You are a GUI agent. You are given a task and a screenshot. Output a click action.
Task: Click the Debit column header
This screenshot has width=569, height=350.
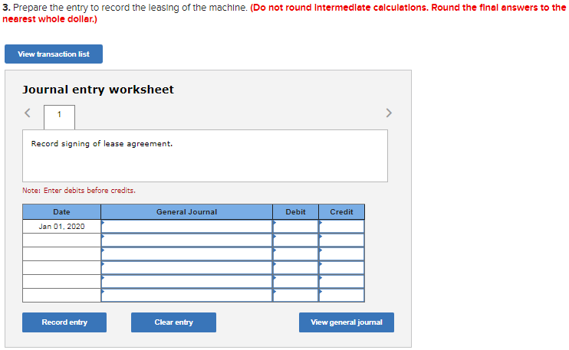pos(295,212)
